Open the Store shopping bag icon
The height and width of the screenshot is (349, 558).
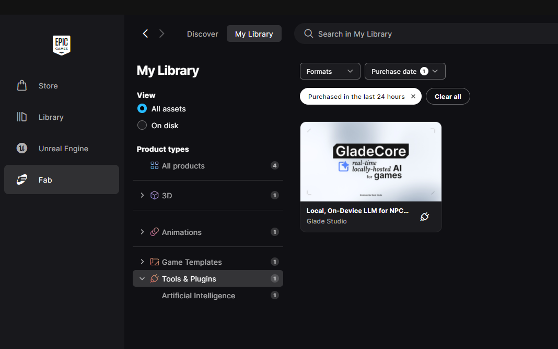22,86
